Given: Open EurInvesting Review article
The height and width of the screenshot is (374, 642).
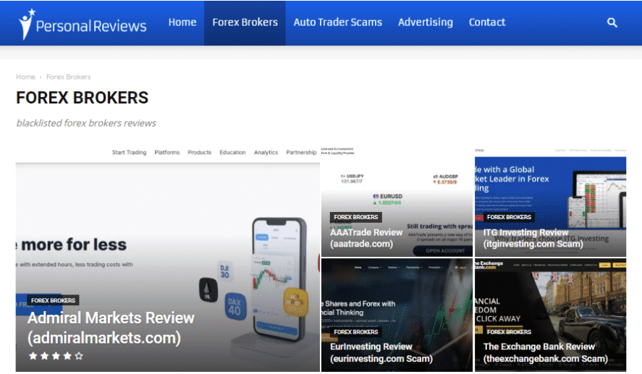Looking at the screenshot, I should pyautogui.click(x=381, y=353).
